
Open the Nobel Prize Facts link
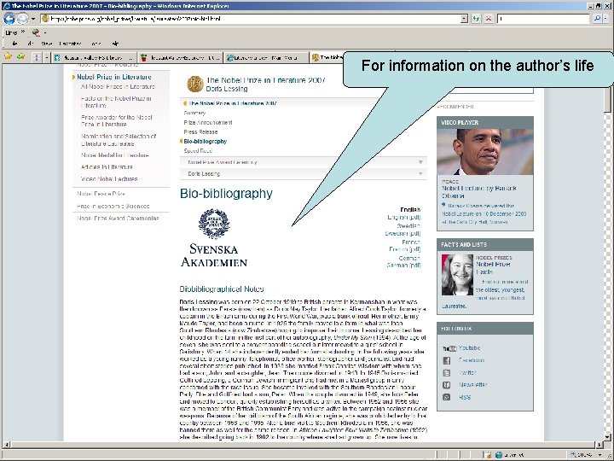coord(493,268)
